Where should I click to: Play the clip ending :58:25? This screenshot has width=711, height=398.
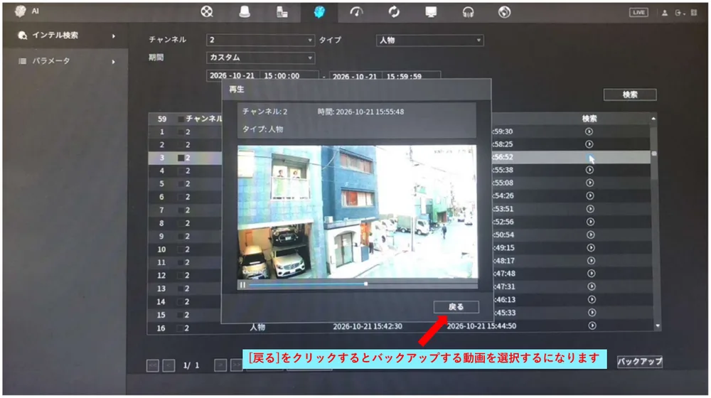589,144
